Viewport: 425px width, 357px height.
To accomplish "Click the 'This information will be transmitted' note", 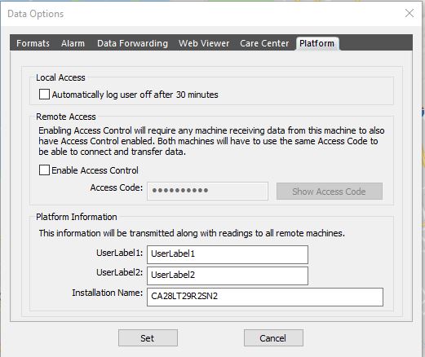I will pyautogui.click(x=192, y=233).
